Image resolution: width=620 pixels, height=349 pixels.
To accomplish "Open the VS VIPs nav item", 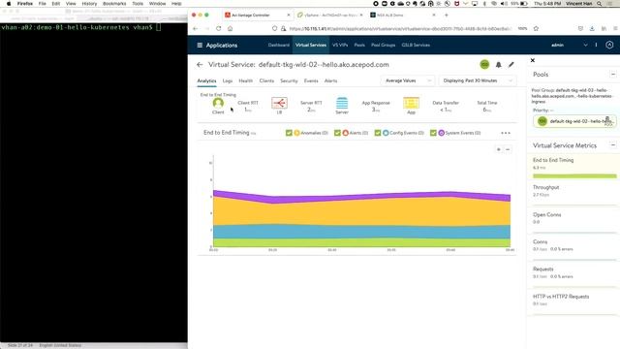I will [340, 46].
